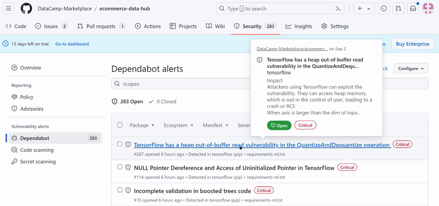The width and height of the screenshot is (439, 206).
Task: Click Critical label on NULL Pointer alert row
Action: click(x=347, y=168)
